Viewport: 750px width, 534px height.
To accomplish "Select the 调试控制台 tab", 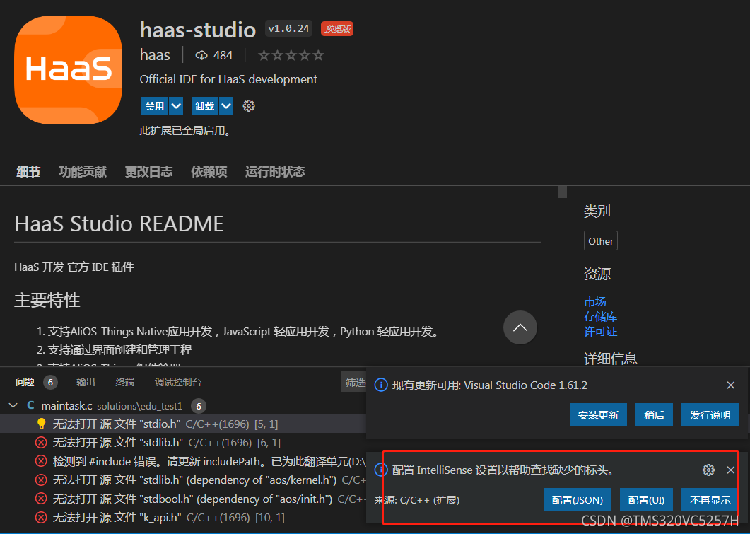I will tap(177, 382).
